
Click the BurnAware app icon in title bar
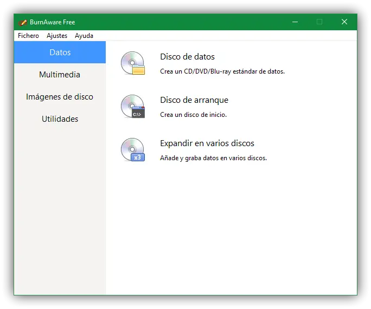pos(23,22)
